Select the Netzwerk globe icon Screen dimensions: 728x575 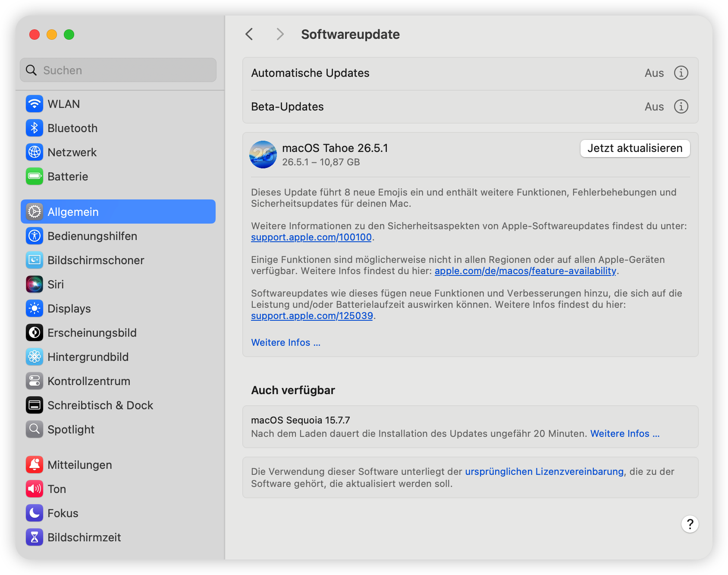(35, 152)
